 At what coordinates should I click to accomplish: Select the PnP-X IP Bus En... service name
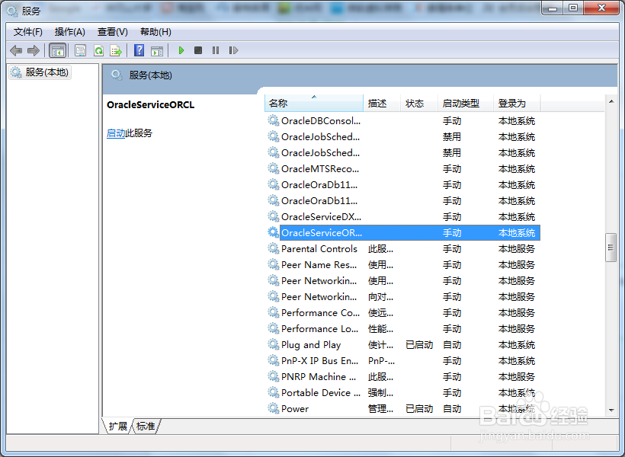point(319,360)
